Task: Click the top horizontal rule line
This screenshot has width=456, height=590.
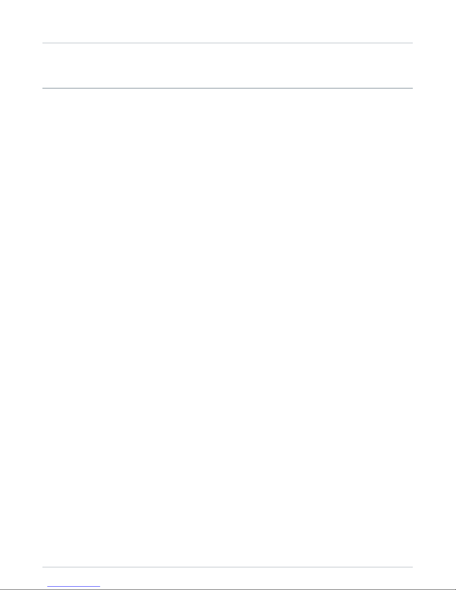Action: tap(227, 43)
